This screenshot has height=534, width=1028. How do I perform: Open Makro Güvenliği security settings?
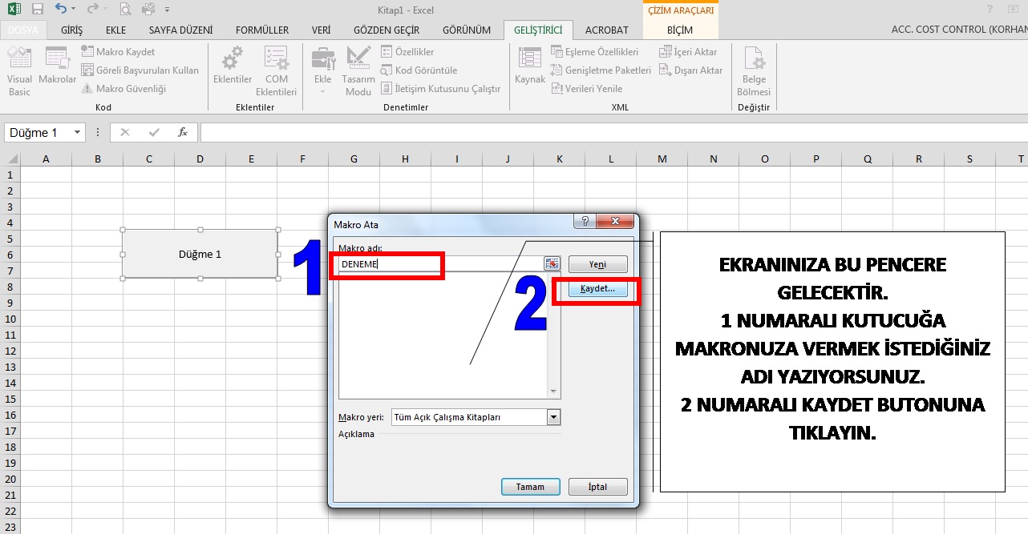[x=123, y=89]
